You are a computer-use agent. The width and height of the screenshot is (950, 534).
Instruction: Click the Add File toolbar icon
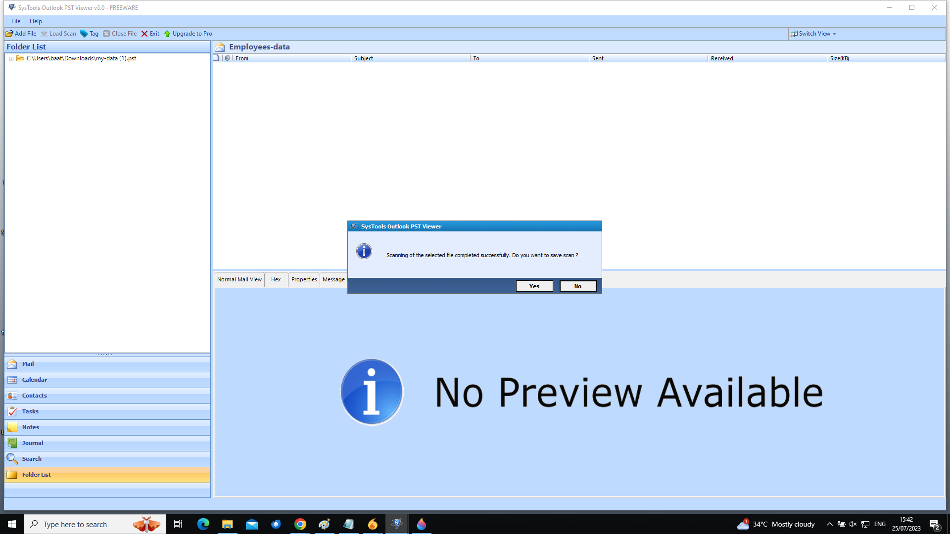(x=9, y=34)
